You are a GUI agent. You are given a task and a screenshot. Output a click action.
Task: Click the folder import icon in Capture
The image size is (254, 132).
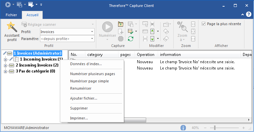121,24
